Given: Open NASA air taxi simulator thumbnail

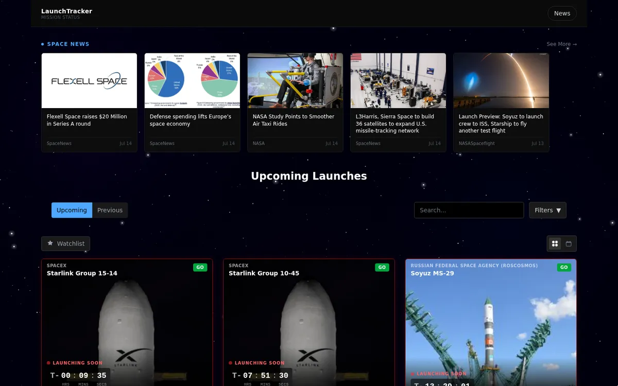Looking at the screenshot, I should coord(295,81).
